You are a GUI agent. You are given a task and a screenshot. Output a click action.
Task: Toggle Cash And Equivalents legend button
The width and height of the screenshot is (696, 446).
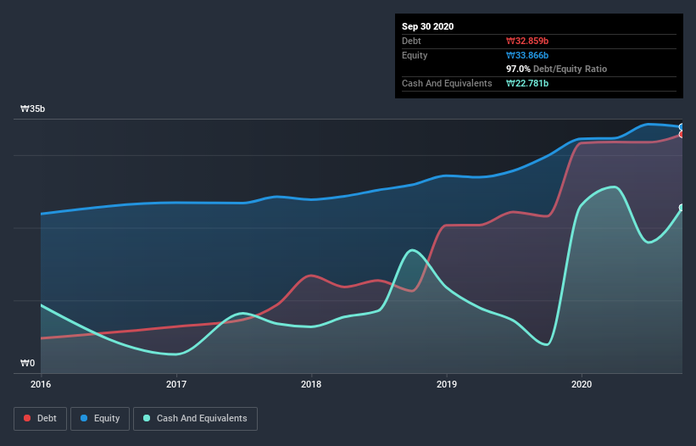pos(195,419)
